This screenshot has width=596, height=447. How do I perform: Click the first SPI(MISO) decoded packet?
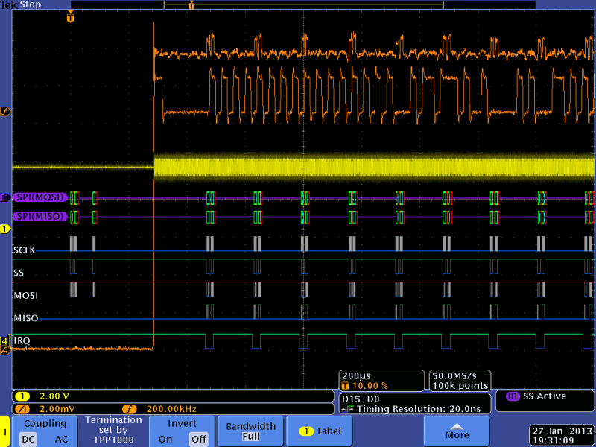74,217
